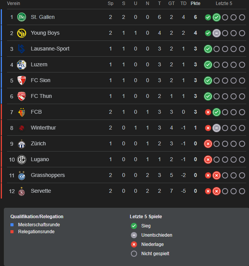Open the Grasshoppers team name link
Viewport: 249px width, 266px height.
pos(48,175)
